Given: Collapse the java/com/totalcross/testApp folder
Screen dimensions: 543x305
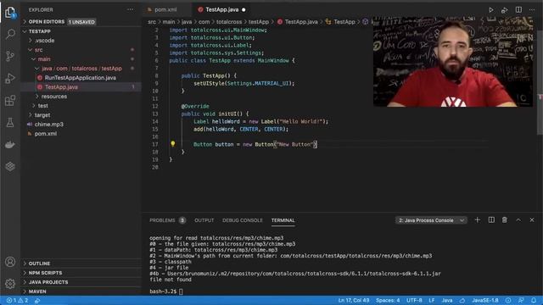Looking at the screenshot, I should click(x=81, y=69).
